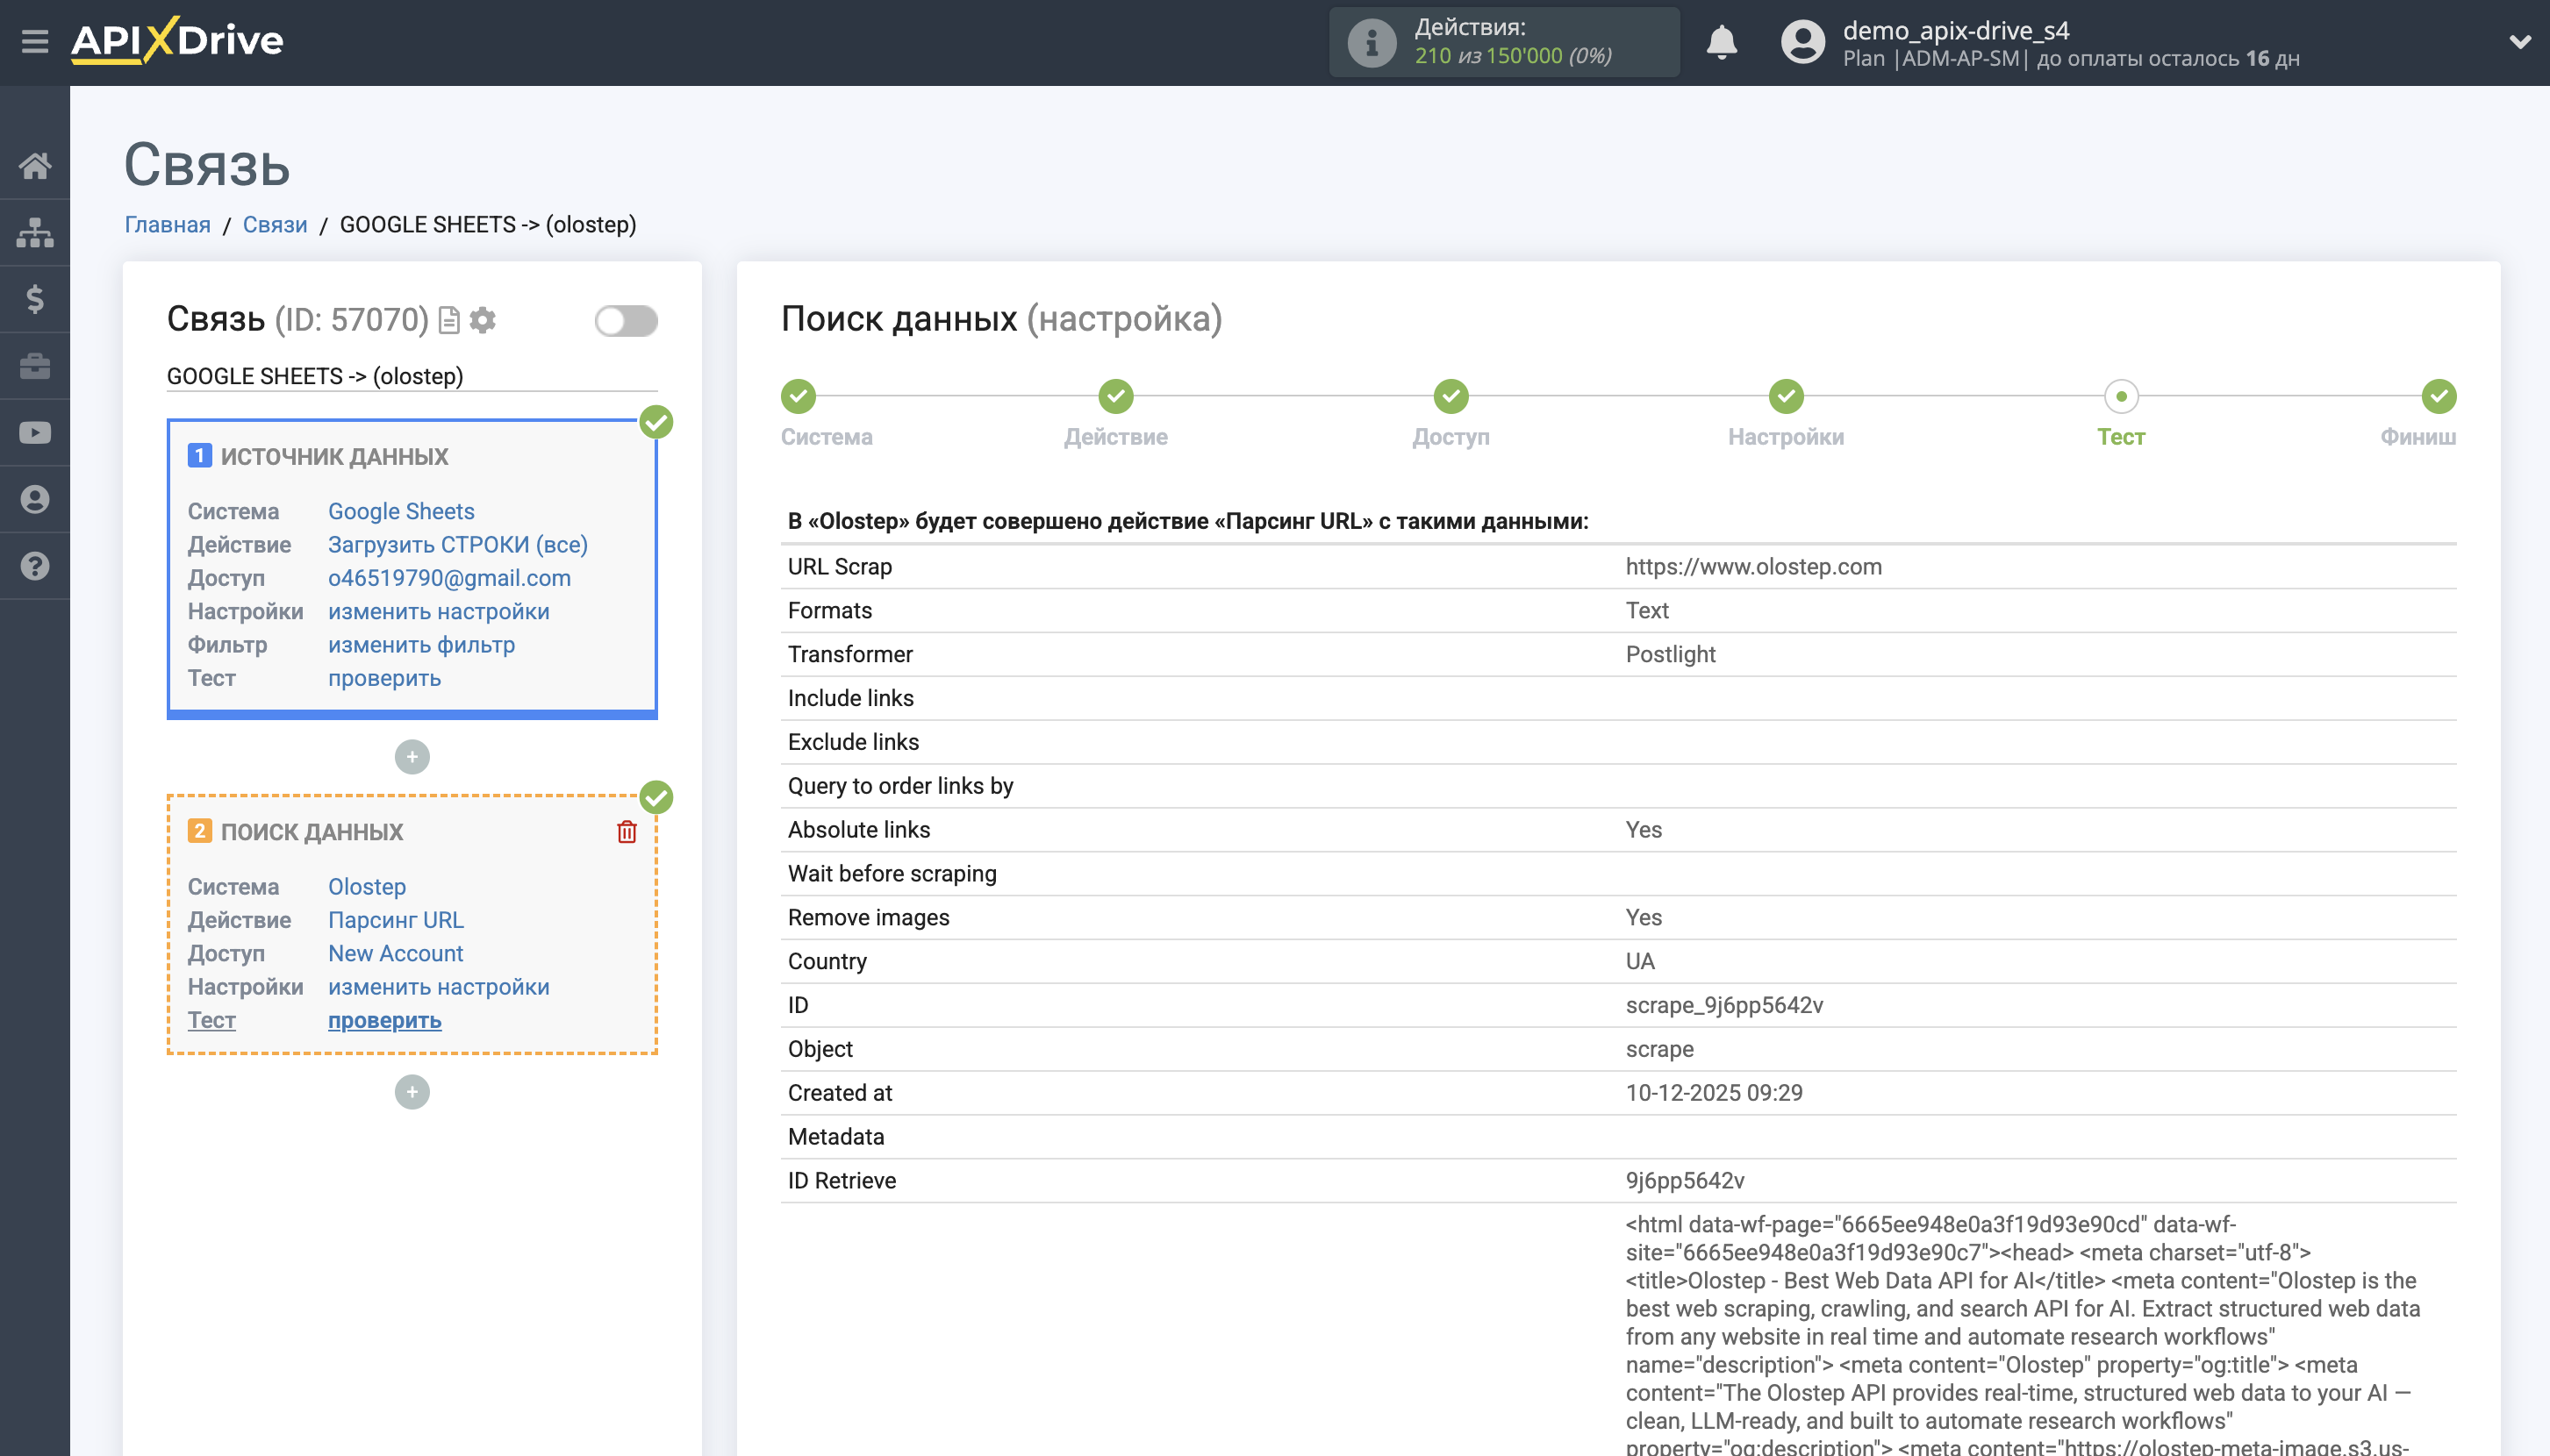Viewport: 2550px width, 1456px height.
Task: Edit the connection name field
Action: click(x=412, y=376)
